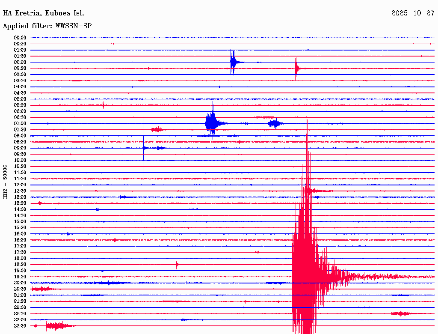Select the 18:00 time label
Image resolution: width=438 pixels, height=334 pixels.
click(x=20, y=258)
